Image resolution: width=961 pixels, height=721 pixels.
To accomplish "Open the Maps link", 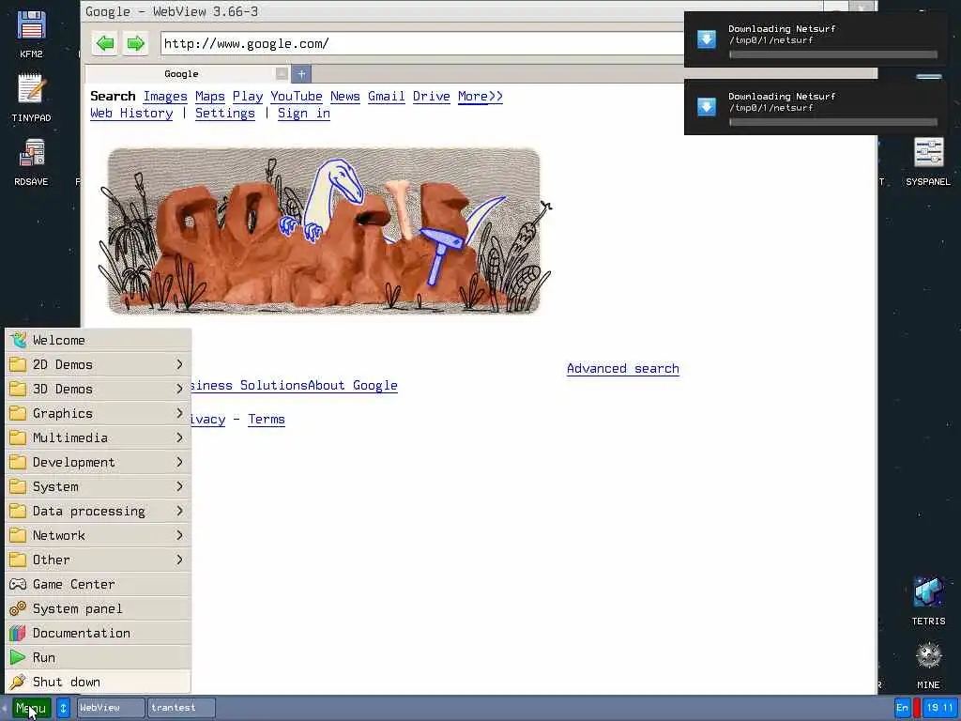I will point(209,97).
